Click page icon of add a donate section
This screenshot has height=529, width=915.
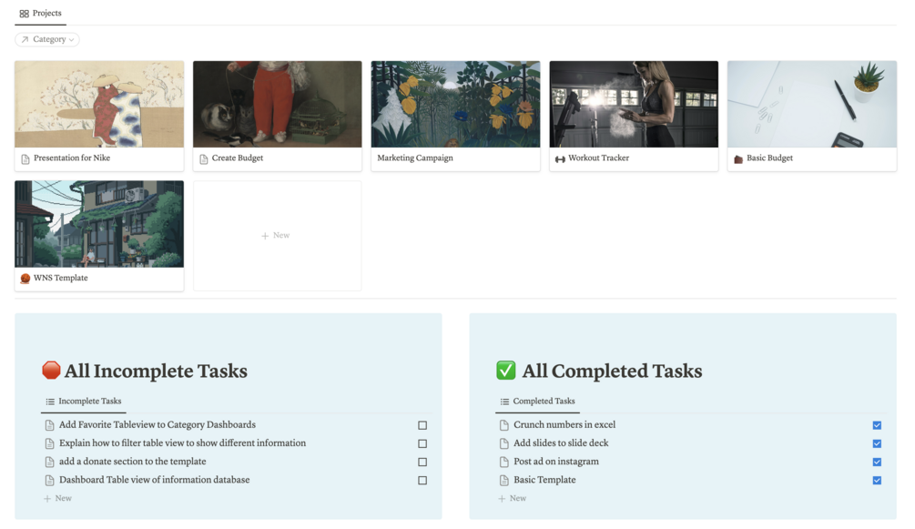pos(49,462)
